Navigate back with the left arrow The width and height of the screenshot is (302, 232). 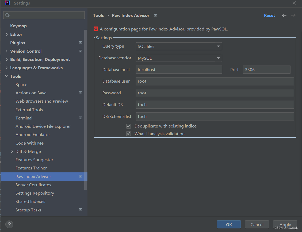coord(284,16)
